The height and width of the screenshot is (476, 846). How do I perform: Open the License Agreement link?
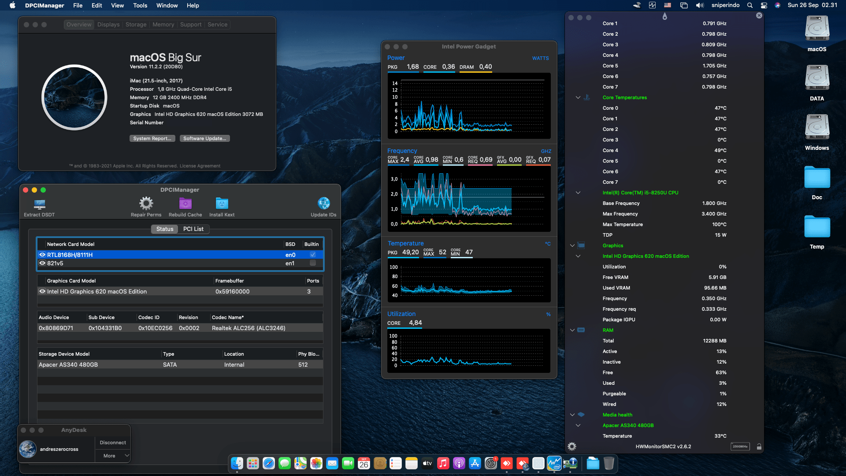click(x=200, y=166)
